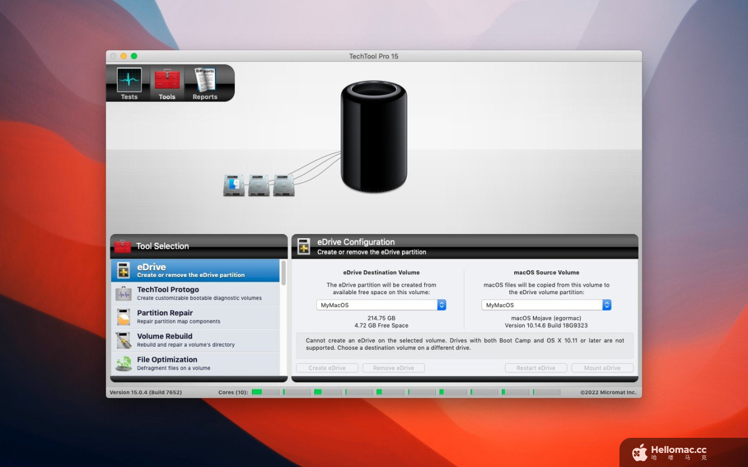Click the Partition Repair icon
The image size is (748, 467).
point(123,317)
